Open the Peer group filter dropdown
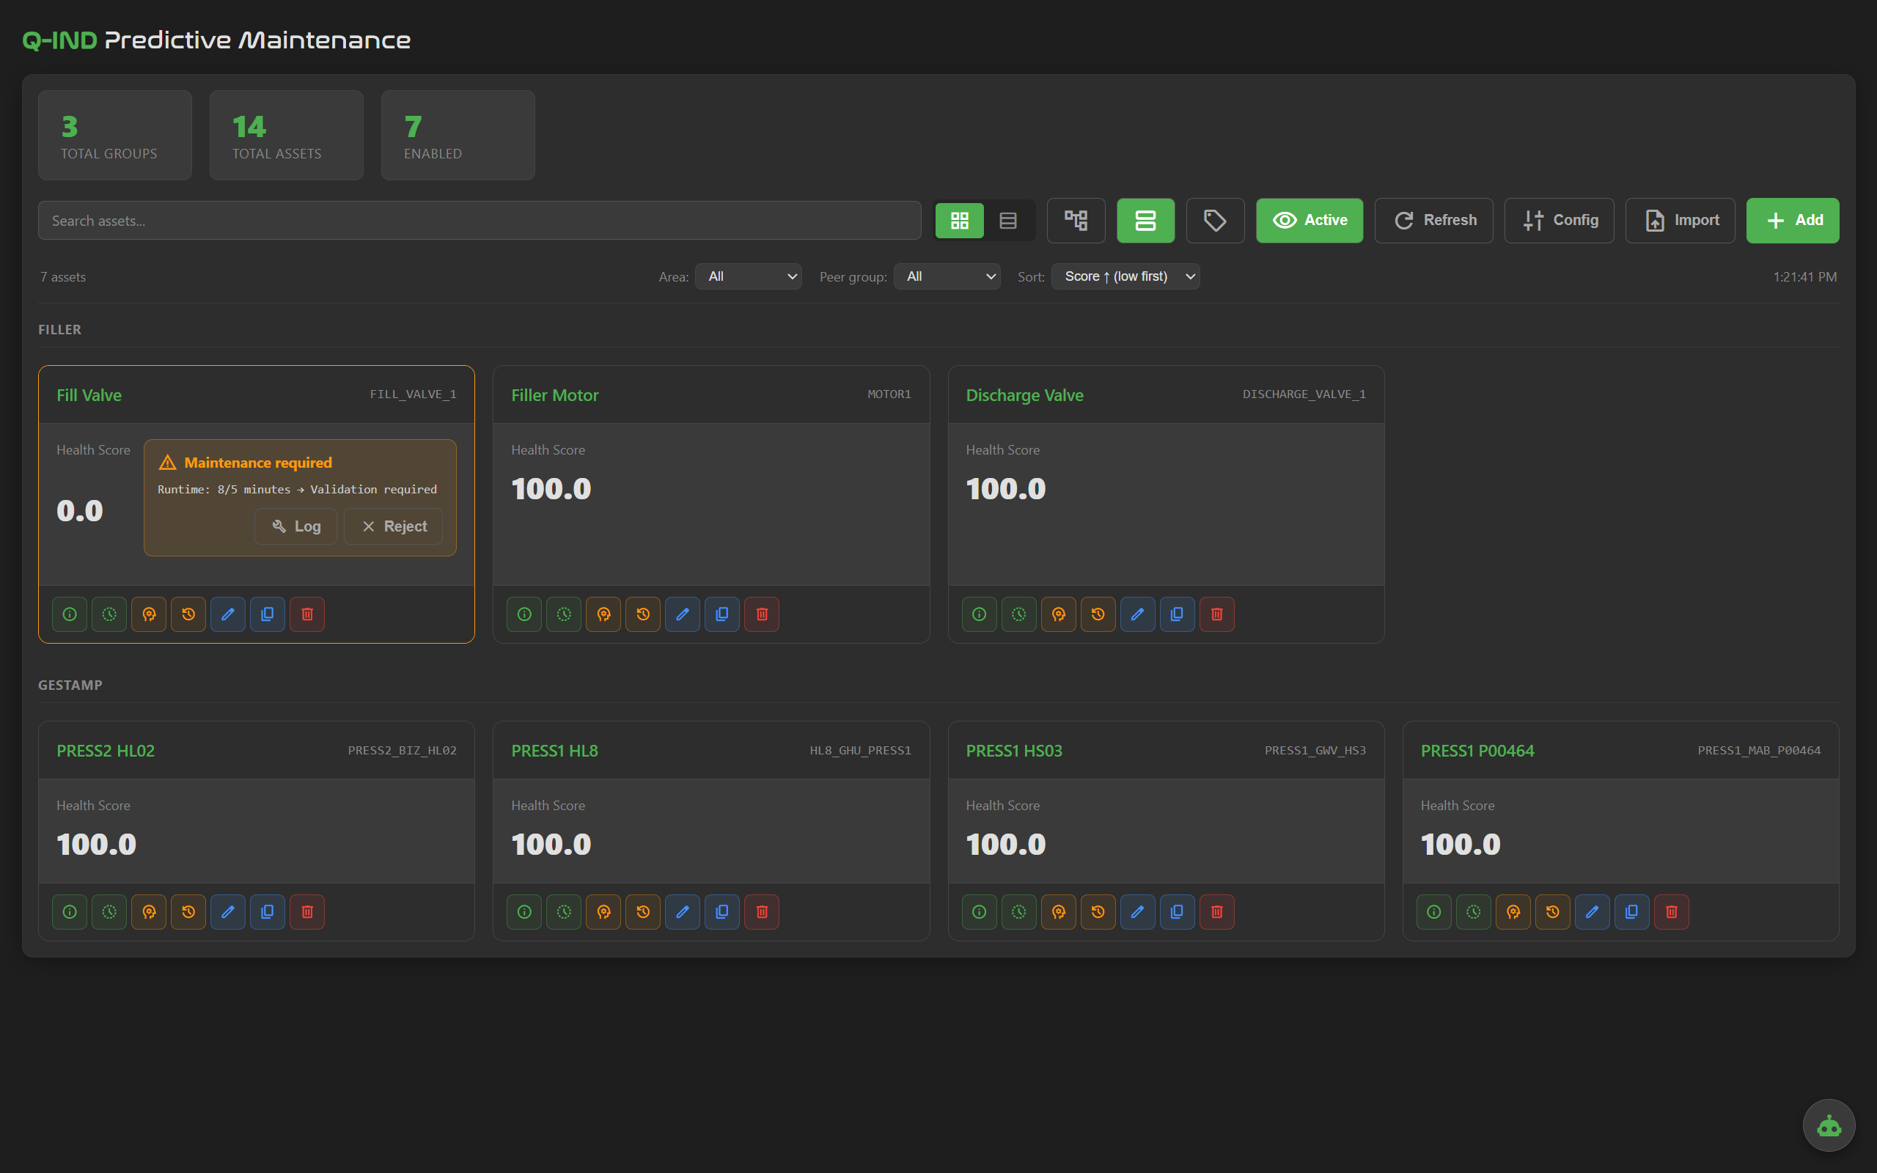The height and width of the screenshot is (1173, 1877). click(947, 277)
